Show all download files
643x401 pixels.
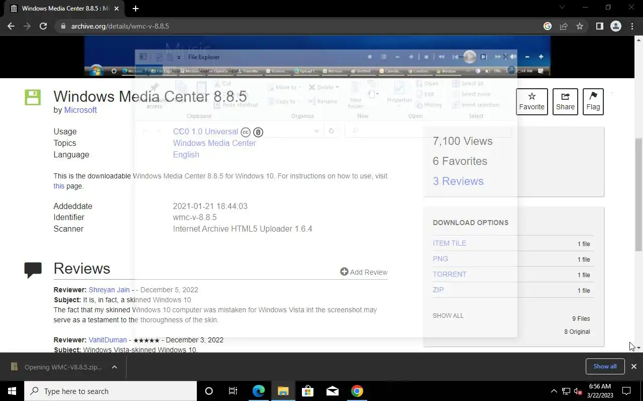448,316
